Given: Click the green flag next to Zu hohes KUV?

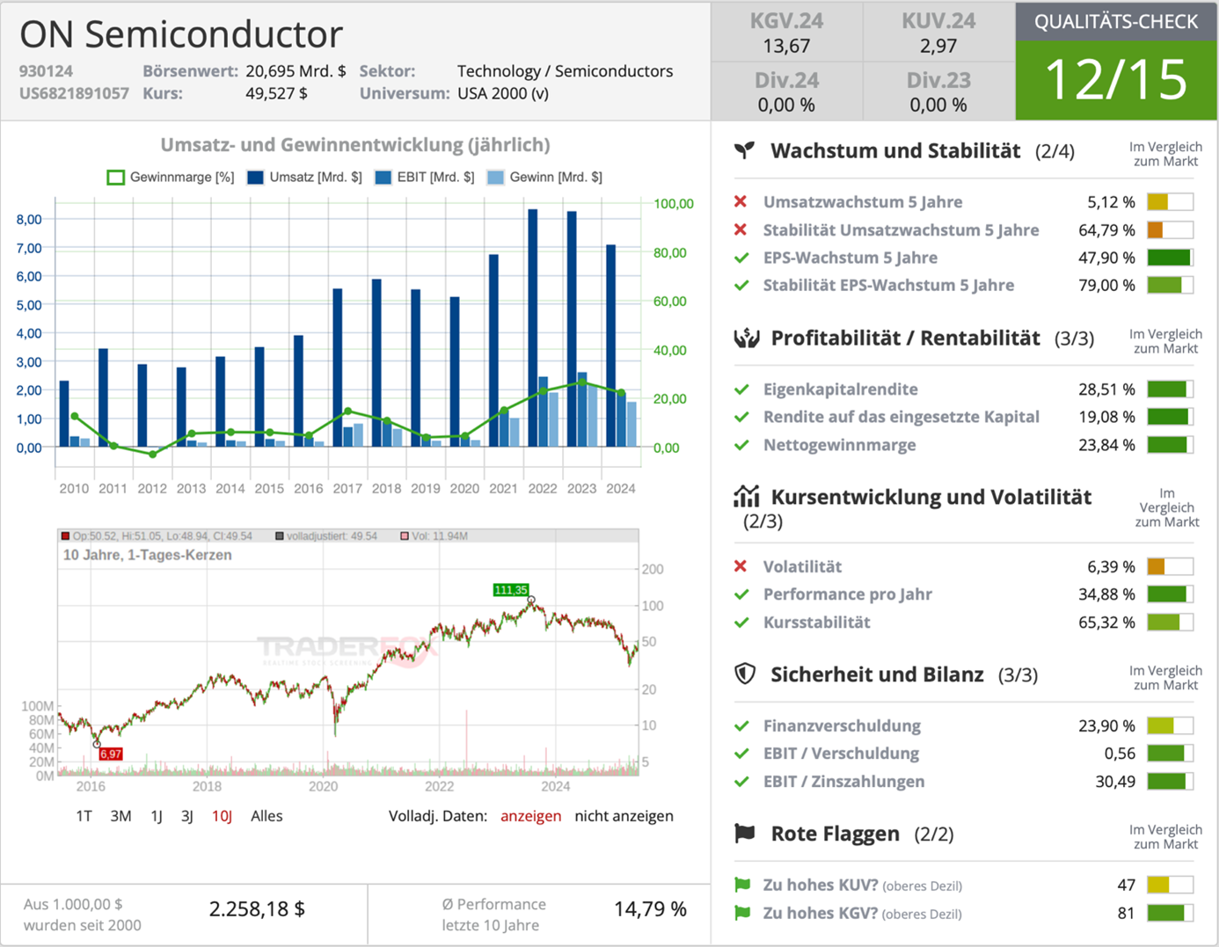Looking at the screenshot, I should click(742, 885).
